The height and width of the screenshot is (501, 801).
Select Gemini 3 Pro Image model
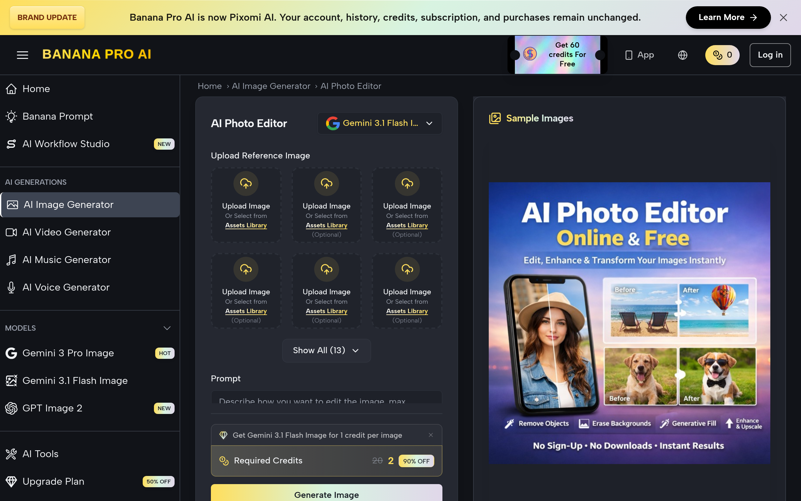point(90,353)
